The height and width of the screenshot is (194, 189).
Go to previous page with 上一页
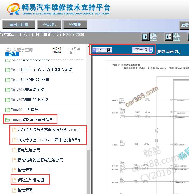point(102,50)
